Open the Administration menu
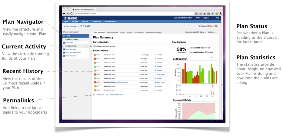The height and width of the screenshot is (136, 283). [110, 22]
